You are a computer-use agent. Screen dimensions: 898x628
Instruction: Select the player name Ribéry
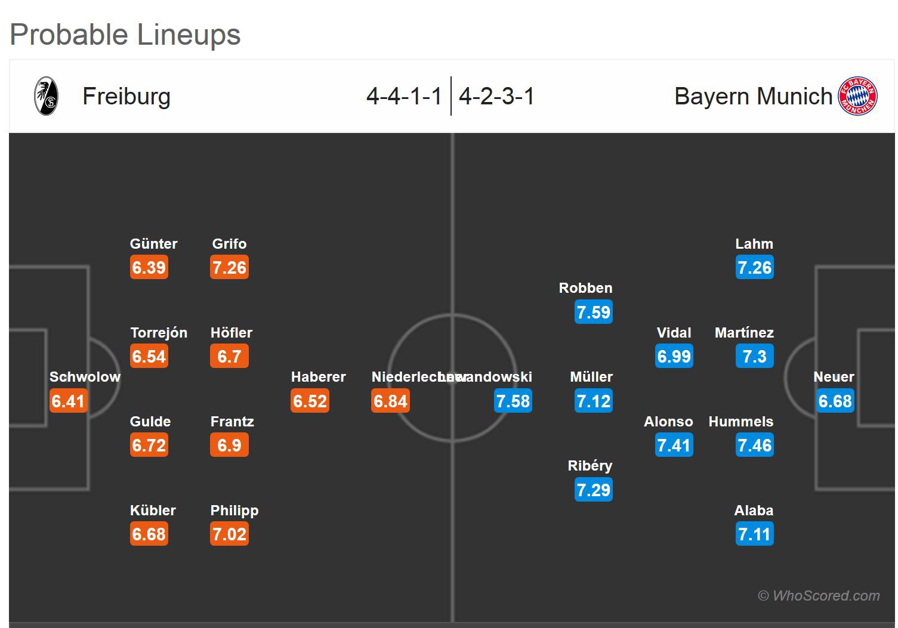click(590, 466)
